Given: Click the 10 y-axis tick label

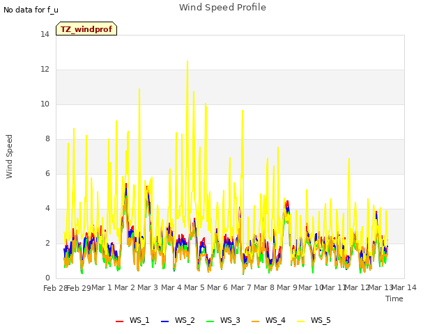Looking at the screenshot, I should point(45,104).
